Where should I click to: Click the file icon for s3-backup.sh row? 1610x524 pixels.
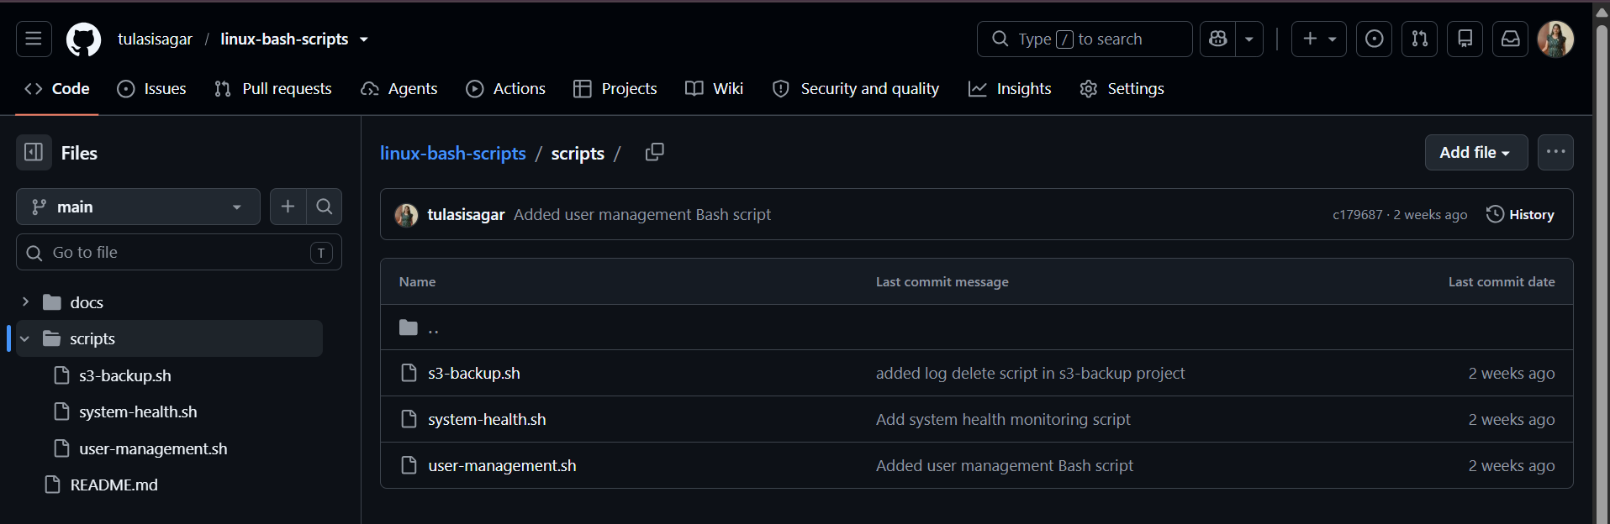pos(409,373)
